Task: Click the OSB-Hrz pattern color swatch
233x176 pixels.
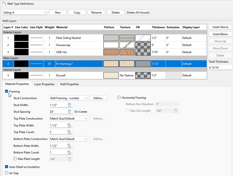Action: click(x=111, y=52)
